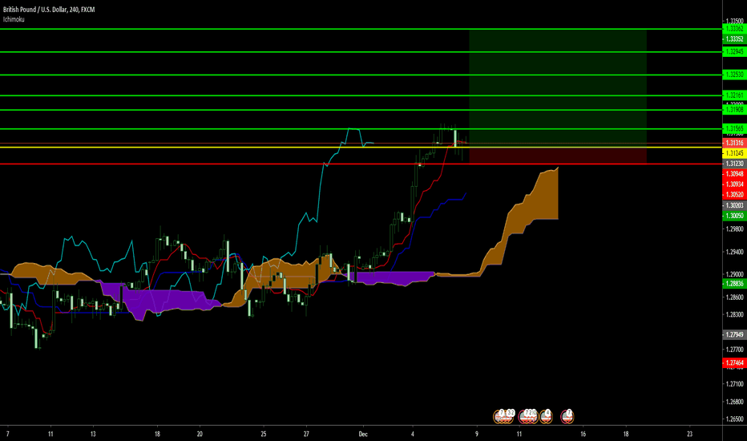Click the red 1.27464 price label
Image resolution: width=747 pixels, height=441 pixels.
tap(733, 363)
